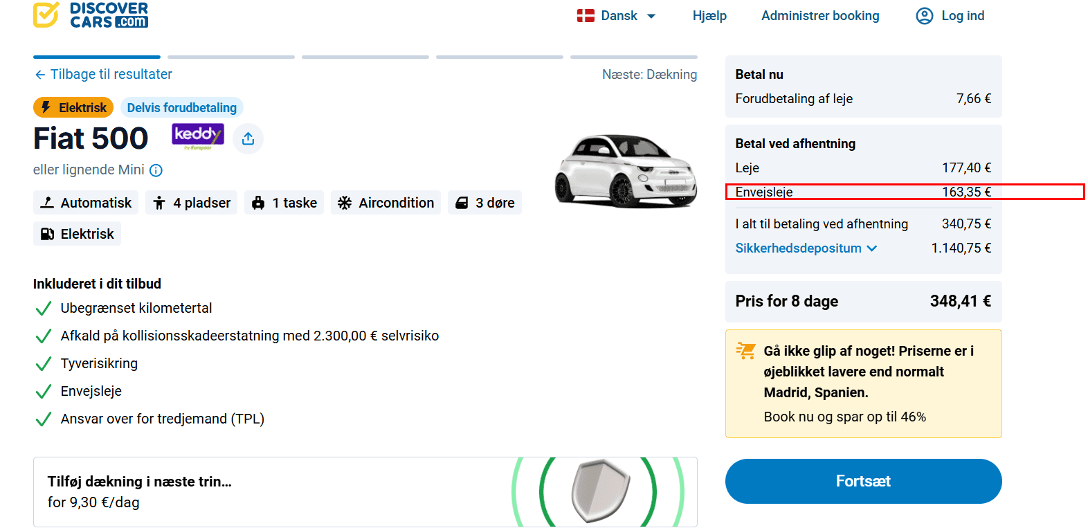
Task: Select the last booking progress step
Action: pos(634,57)
